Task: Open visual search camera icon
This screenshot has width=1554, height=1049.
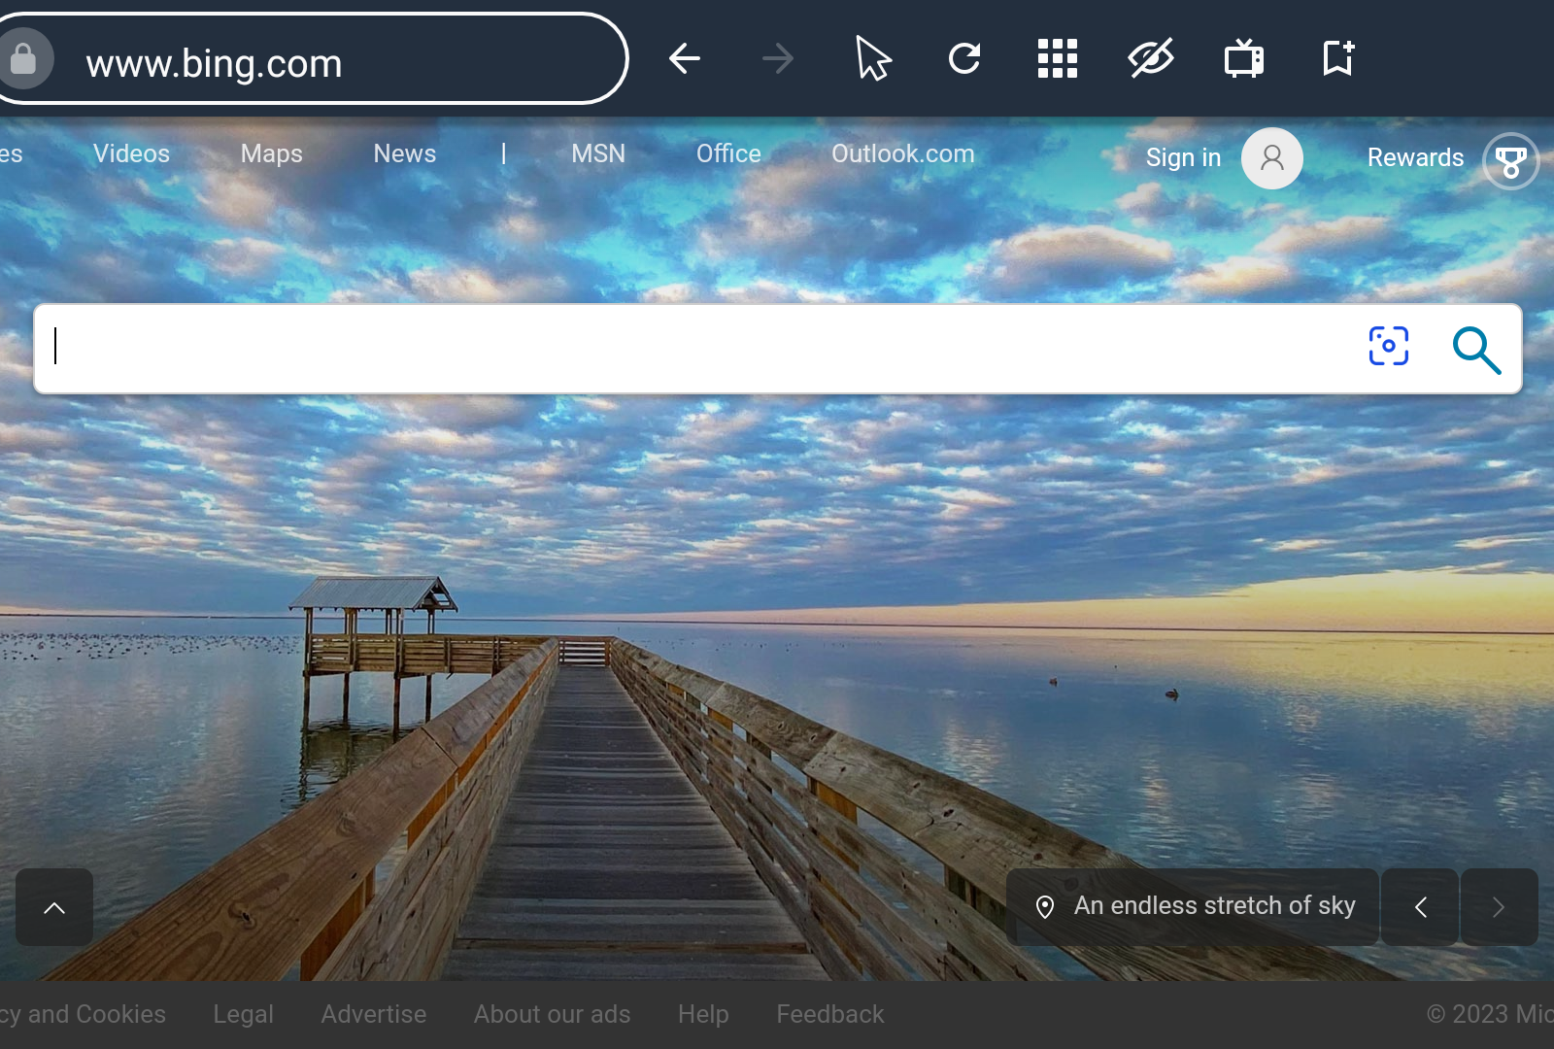Action: [1388, 347]
